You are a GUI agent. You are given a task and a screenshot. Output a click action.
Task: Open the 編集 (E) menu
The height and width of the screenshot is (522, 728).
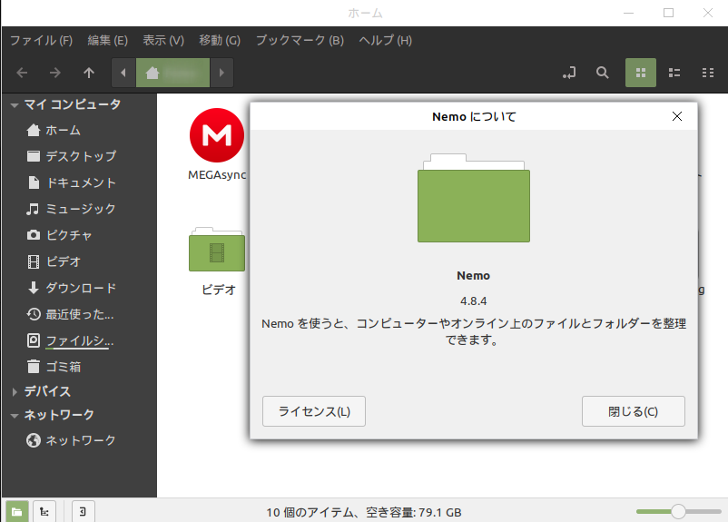[x=108, y=41]
